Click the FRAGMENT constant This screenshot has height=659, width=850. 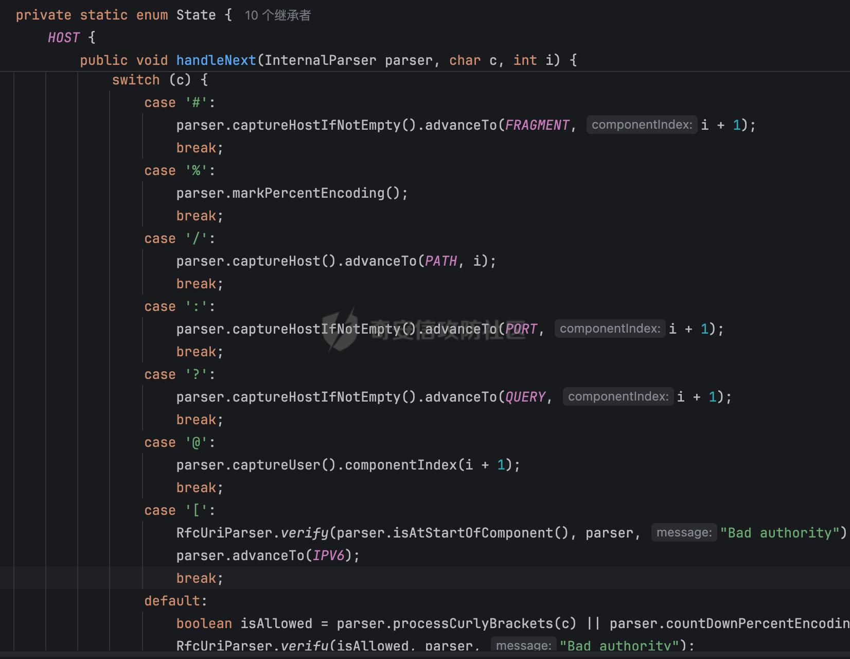[537, 125]
